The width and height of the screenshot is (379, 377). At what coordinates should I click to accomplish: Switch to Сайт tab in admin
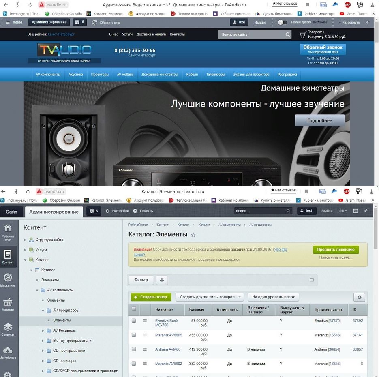[11, 212]
